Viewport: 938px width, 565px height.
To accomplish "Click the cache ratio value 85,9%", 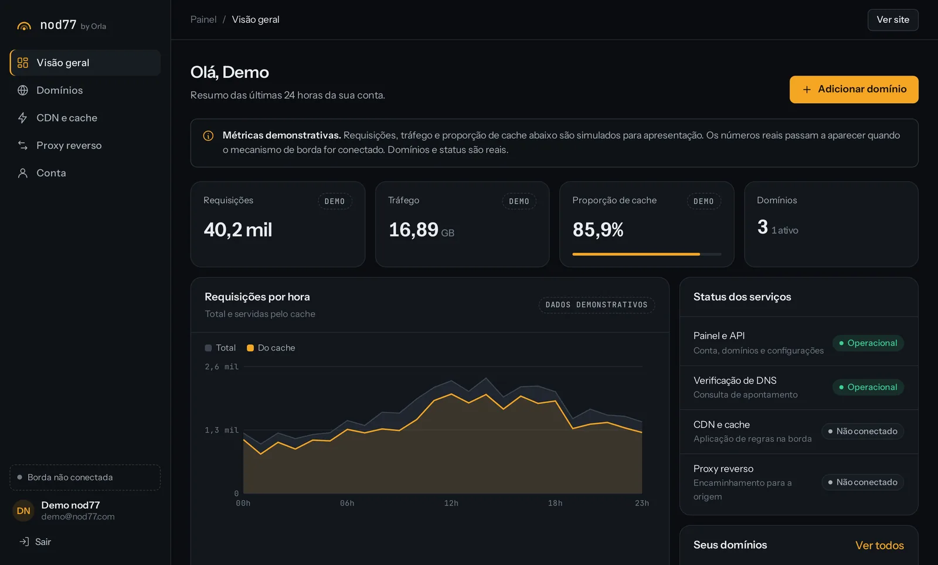I will coord(598,230).
